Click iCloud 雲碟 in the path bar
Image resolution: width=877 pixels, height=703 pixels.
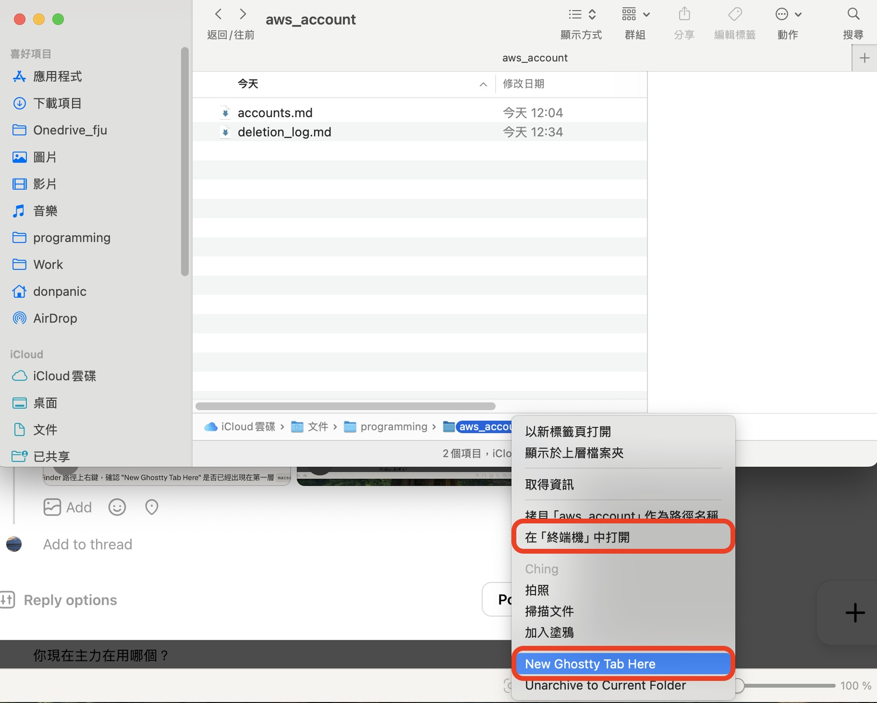(x=240, y=427)
